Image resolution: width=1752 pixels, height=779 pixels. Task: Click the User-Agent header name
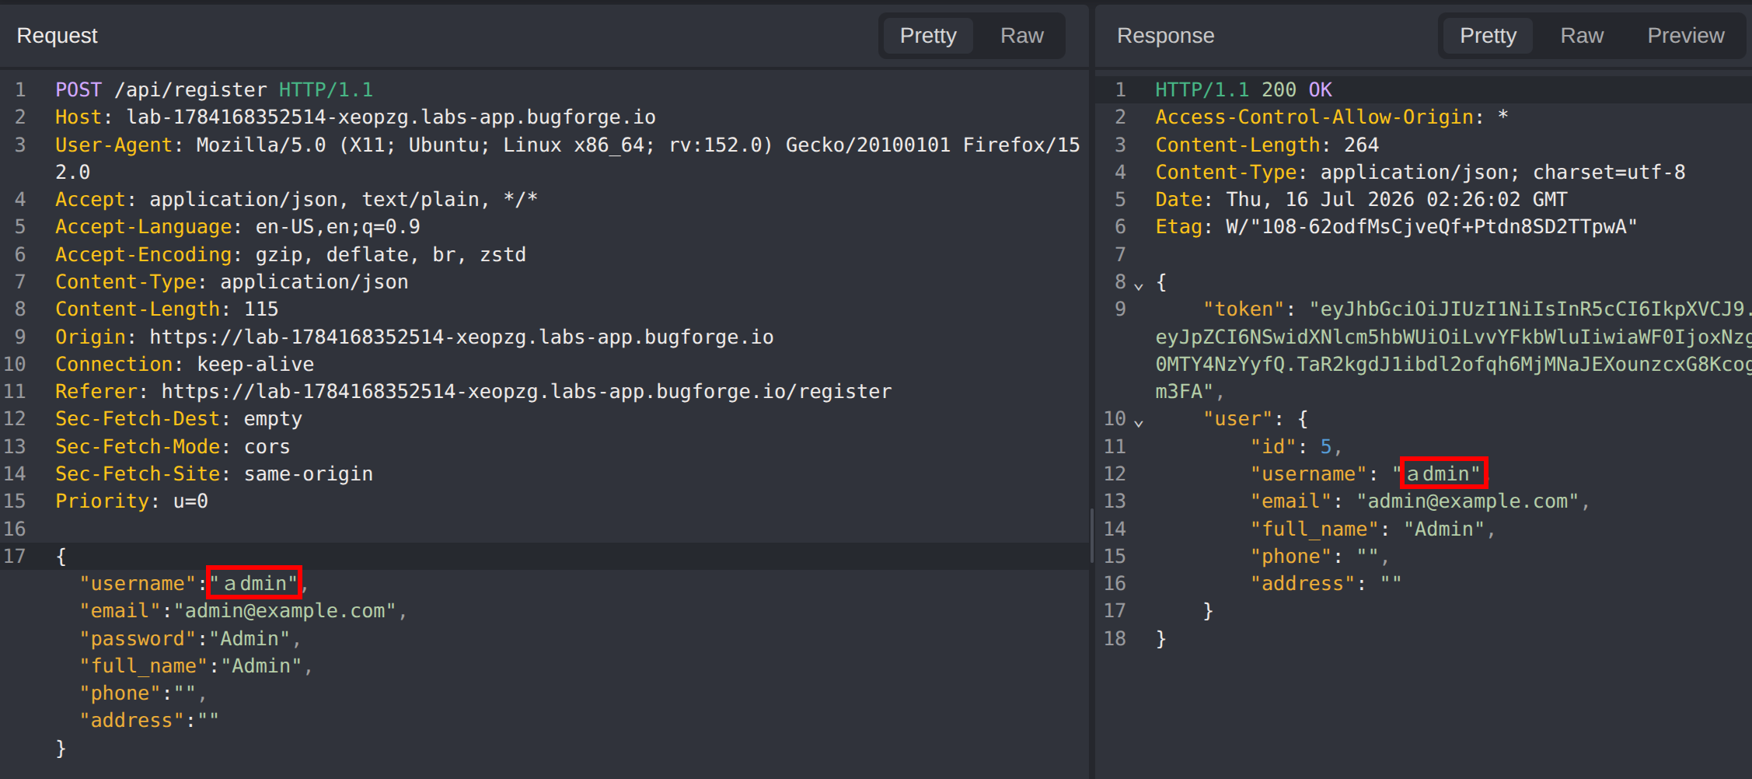tap(113, 145)
